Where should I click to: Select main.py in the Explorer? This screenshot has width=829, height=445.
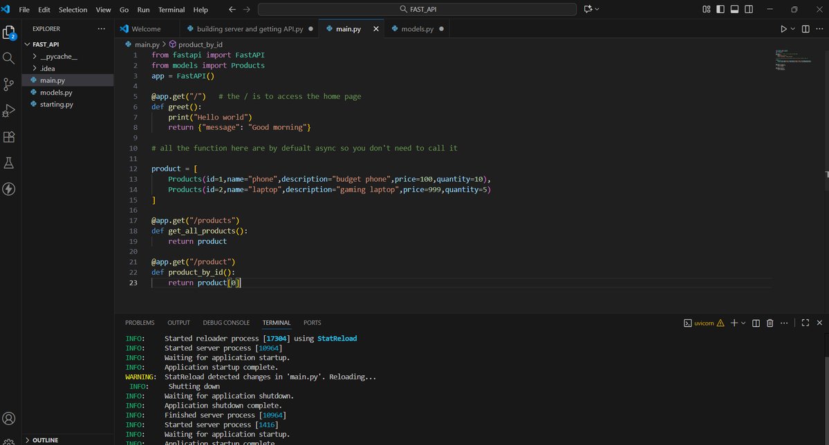pos(68,80)
